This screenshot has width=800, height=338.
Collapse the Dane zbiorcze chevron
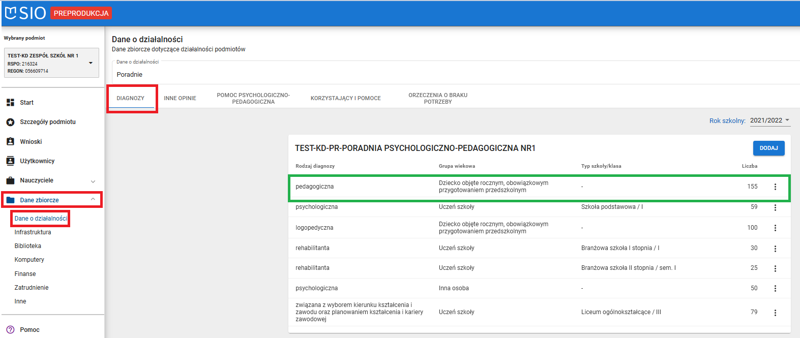click(x=93, y=200)
